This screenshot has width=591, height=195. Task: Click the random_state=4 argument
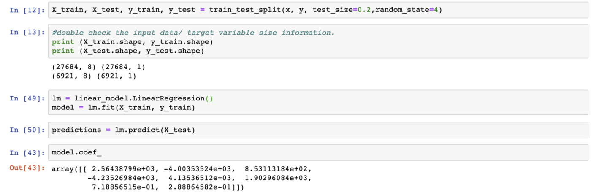coord(407,10)
